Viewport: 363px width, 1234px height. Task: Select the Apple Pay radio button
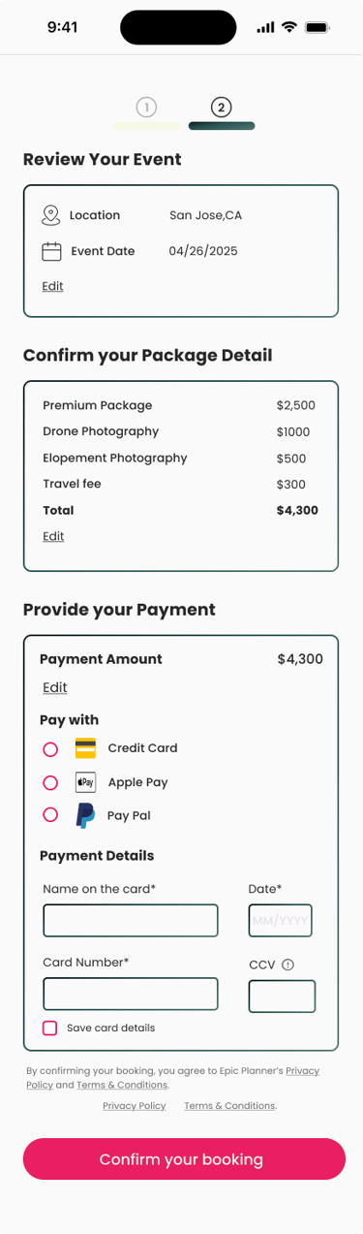50,782
